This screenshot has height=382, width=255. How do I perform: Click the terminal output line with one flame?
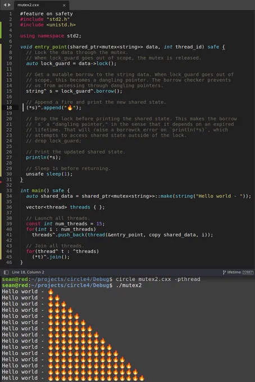(28, 292)
